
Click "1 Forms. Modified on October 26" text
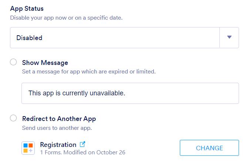tap(83, 152)
